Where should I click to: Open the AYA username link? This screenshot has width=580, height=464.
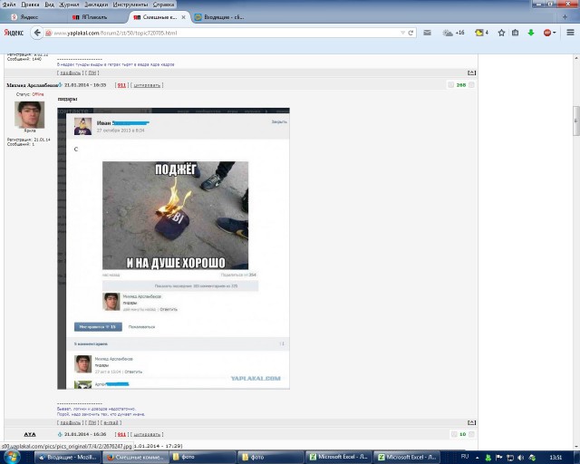30,434
